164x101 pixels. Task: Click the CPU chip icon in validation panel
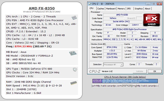click(x=74, y=18)
